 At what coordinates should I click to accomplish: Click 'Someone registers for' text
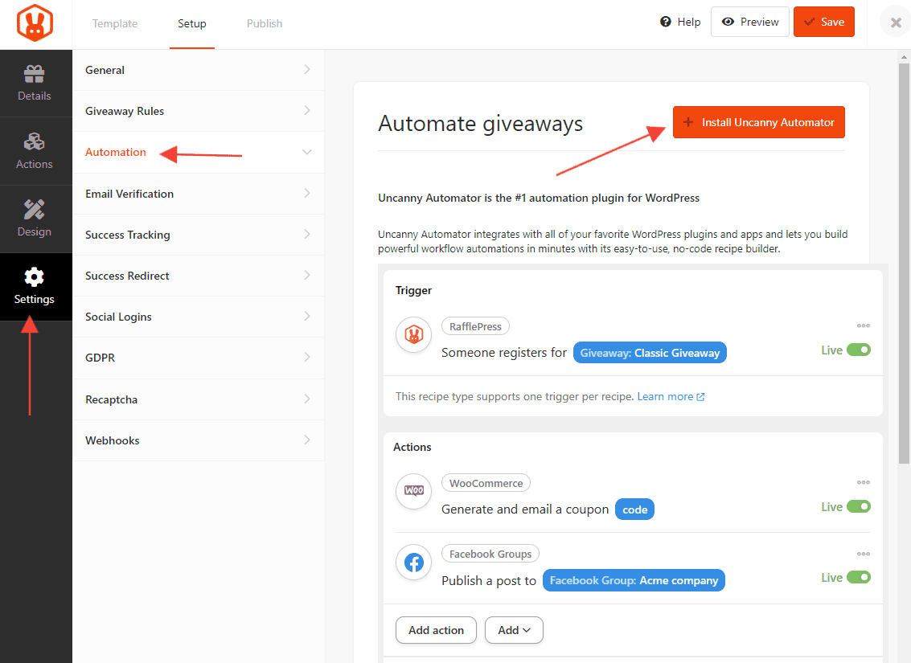coord(503,353)
